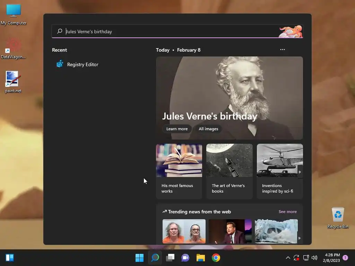Click the Registry Editor app icon
The width and height of the screenshot is (355, 266).
click(x=60, y=64)
